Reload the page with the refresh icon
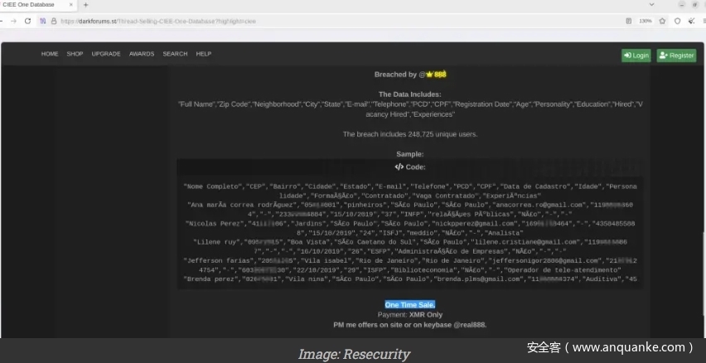Screen dimensions: 706x363 pyautogui.click(x=27, y=21)
